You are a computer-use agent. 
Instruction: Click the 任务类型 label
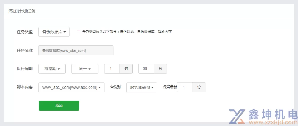(25, 32)
